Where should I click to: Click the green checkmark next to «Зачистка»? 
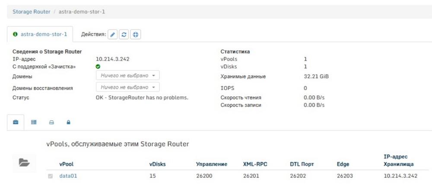tap(98, 67)
